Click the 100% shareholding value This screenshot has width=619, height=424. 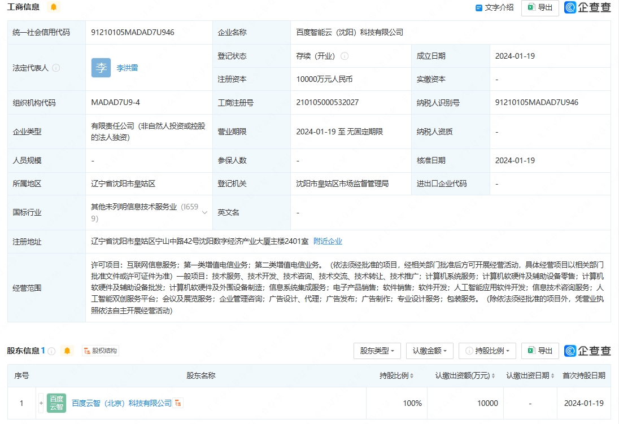(x=412, y=403)
